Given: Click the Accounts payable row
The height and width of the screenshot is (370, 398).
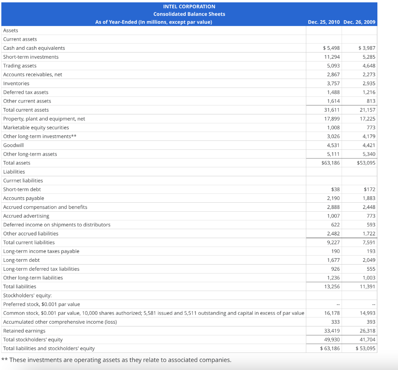Looking at the screenshot, I should pos(24,198).
